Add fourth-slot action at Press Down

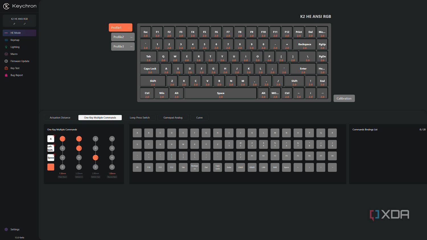63,167
